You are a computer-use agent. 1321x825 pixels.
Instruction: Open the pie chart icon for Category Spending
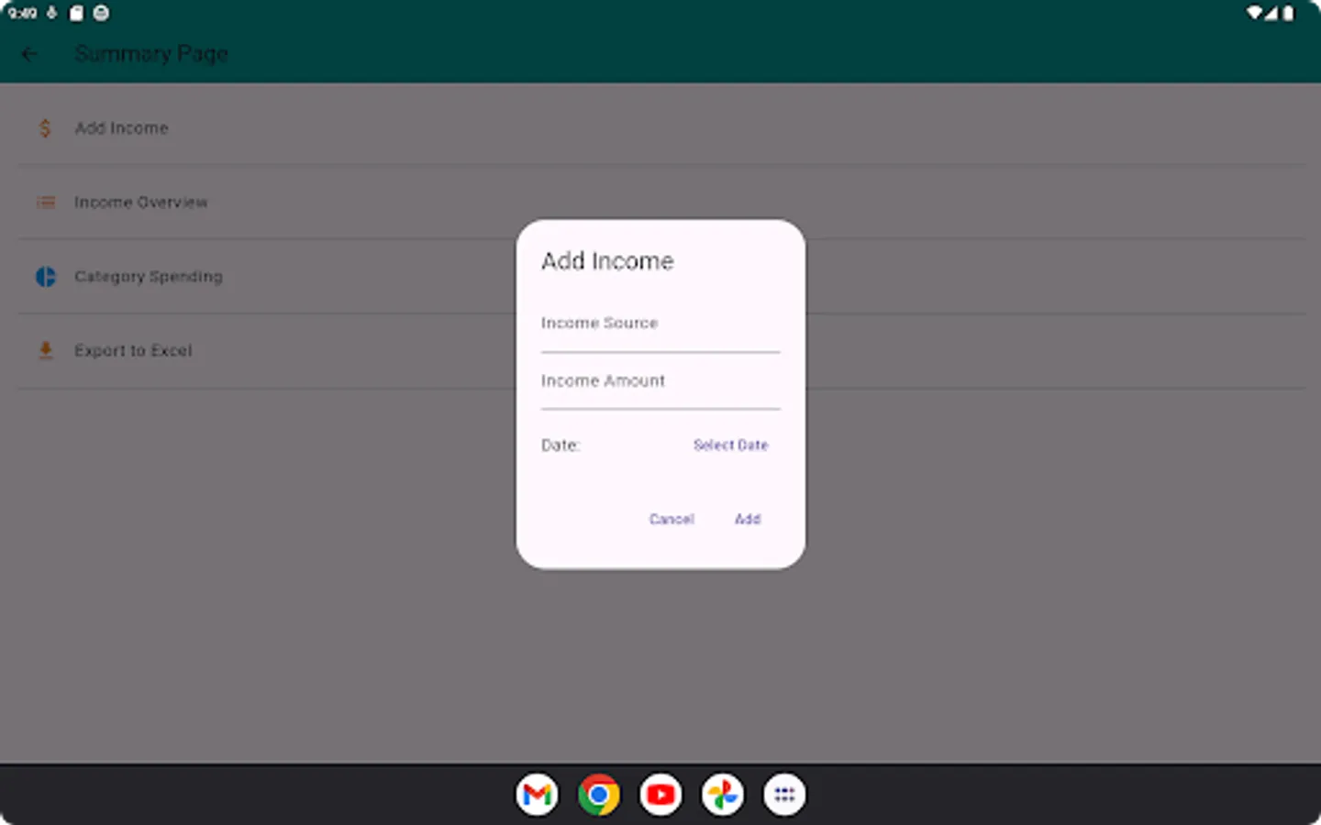(x=45, y=277)
